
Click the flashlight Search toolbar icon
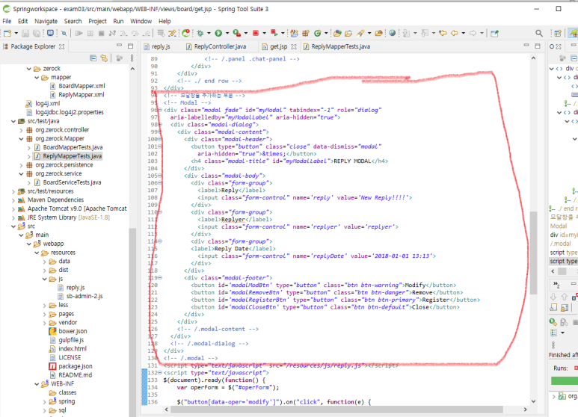pyautogui.click(x=360, y=33)
